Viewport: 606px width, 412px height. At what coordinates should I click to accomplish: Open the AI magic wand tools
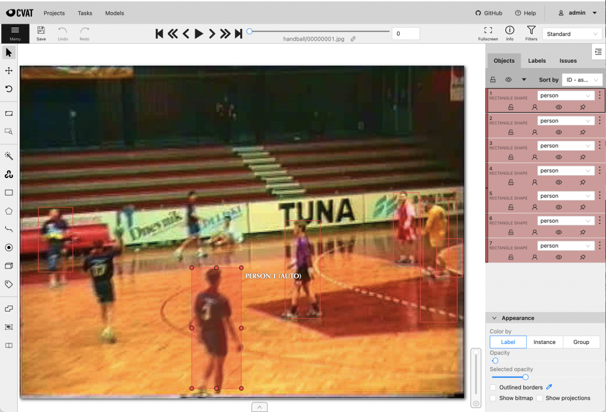pos(9,156)
